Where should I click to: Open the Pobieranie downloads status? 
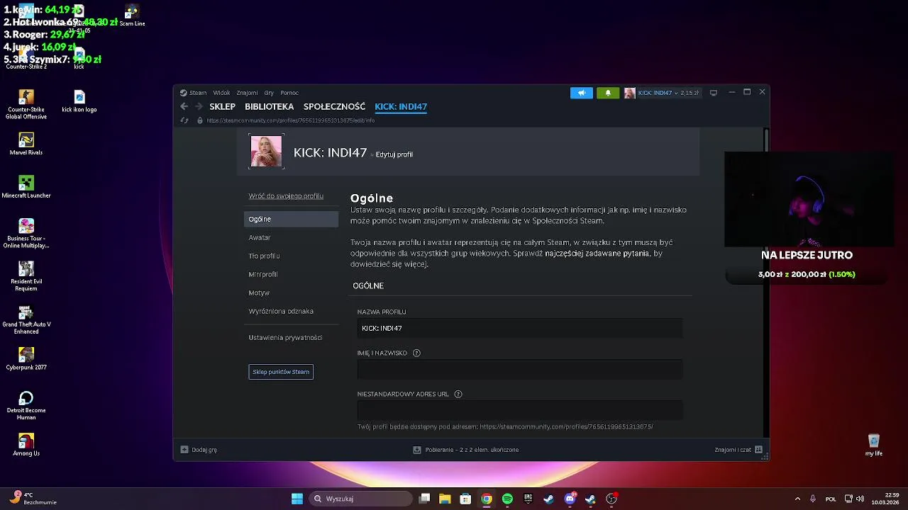(466, 450)
